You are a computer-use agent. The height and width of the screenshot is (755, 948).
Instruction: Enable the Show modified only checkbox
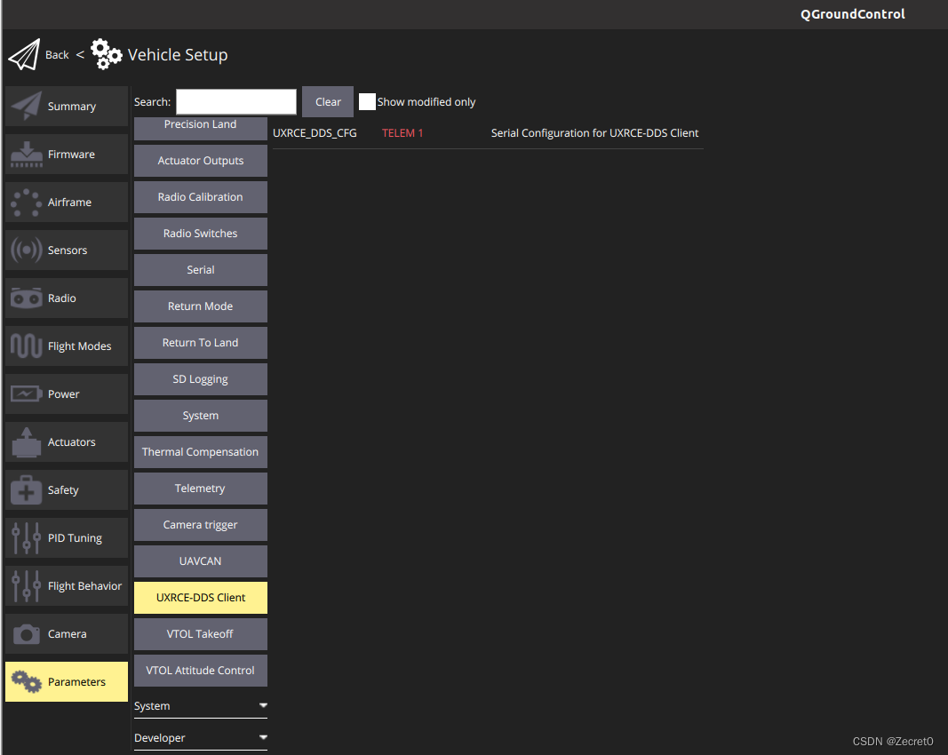point(367,102)
